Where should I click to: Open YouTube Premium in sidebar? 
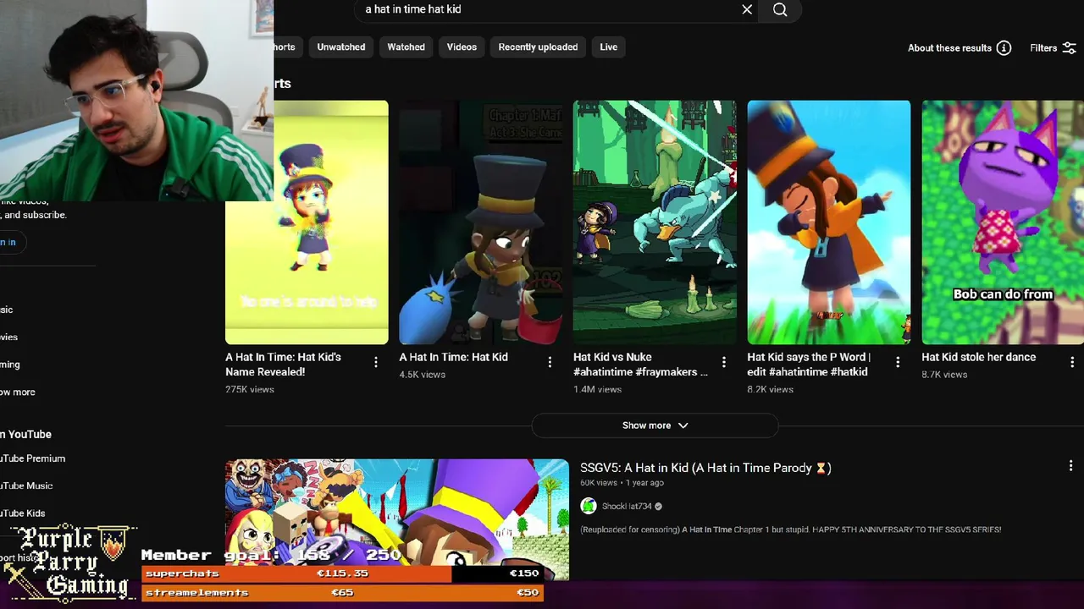tap(32, 458)
